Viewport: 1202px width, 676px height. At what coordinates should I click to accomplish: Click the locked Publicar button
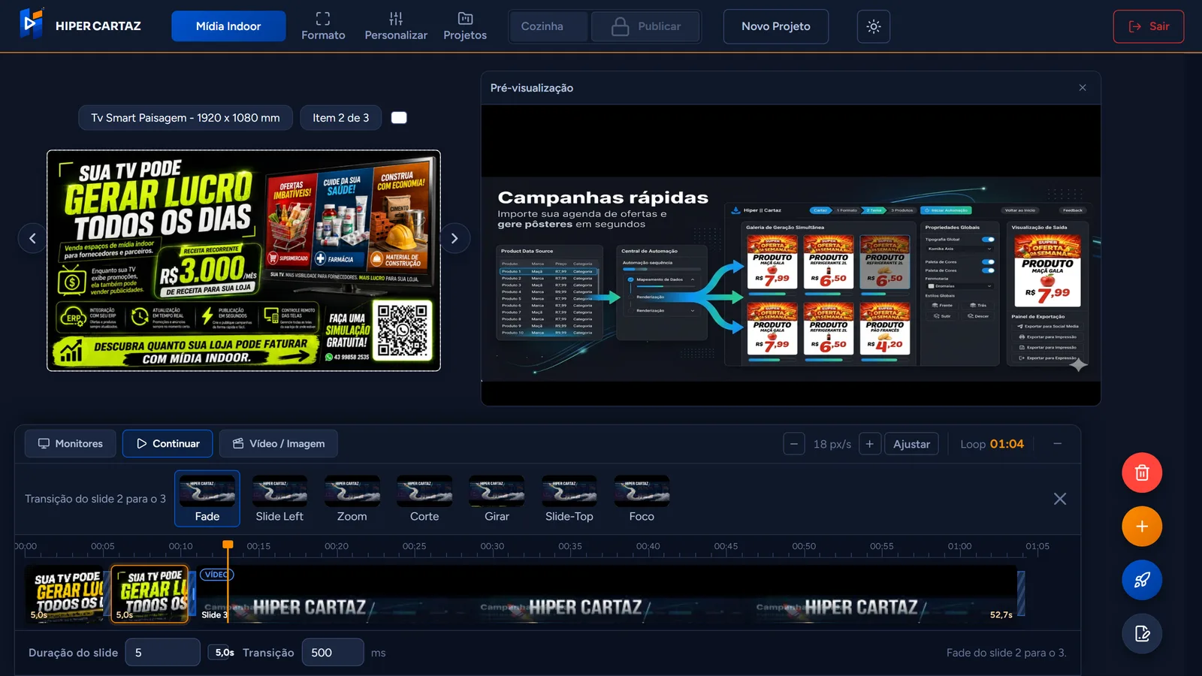pos(646,26)
